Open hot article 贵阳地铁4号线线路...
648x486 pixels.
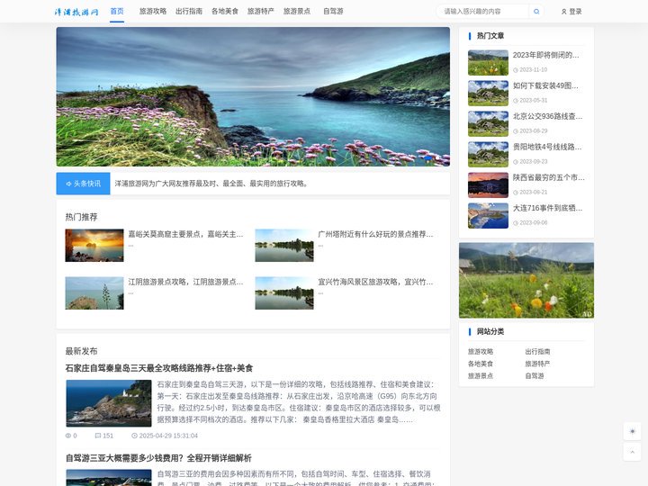tap(547, 147)
